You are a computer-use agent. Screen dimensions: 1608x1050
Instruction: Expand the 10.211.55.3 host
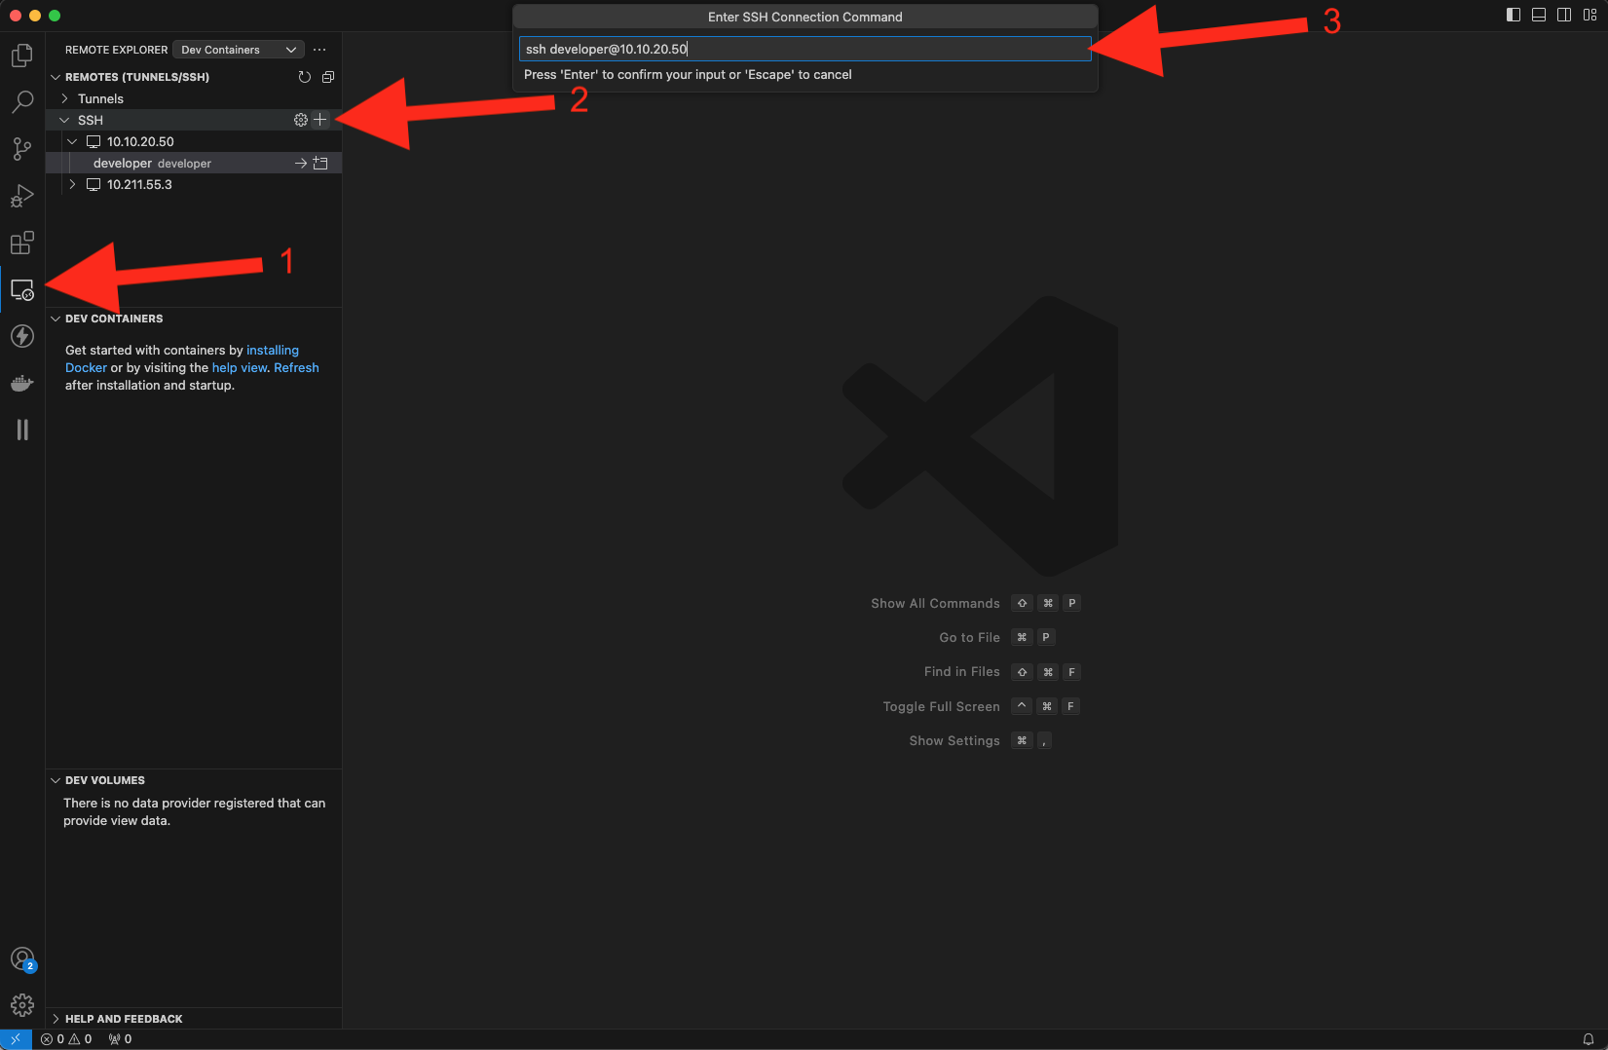(x=72, y=184)
